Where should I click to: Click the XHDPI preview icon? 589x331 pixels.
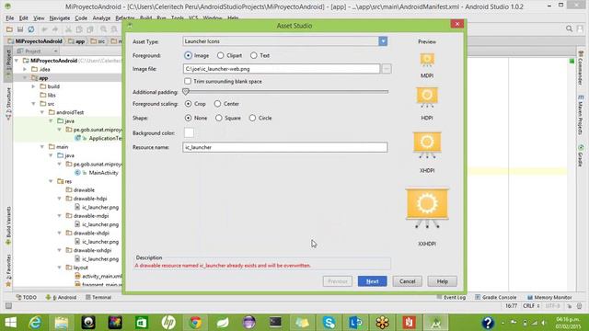427,145
